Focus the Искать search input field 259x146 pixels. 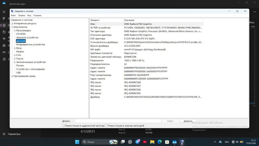[118, 121]
